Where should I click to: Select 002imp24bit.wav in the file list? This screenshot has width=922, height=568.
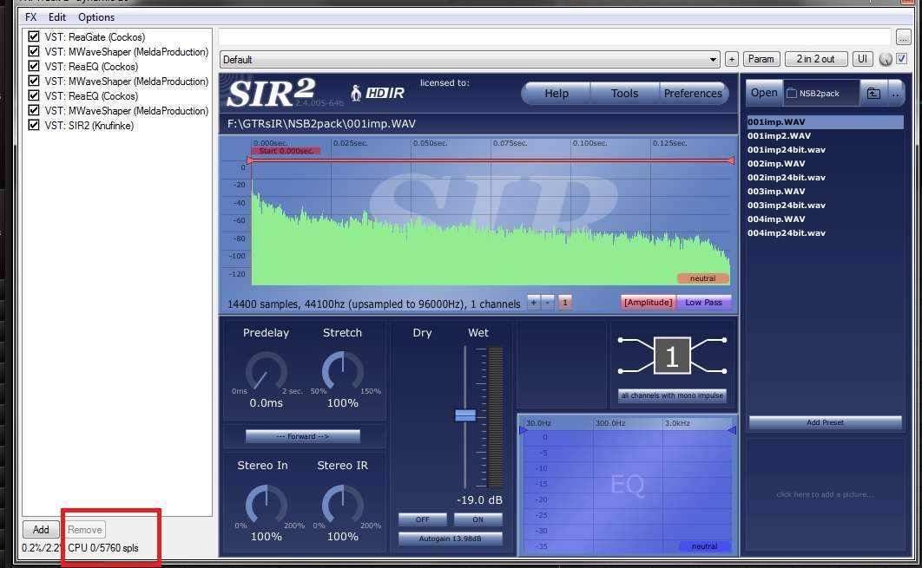787,177
